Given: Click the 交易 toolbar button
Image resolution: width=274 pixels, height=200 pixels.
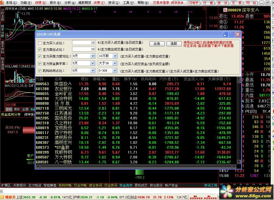Looking at the screenshot, I should pos(237,3).
